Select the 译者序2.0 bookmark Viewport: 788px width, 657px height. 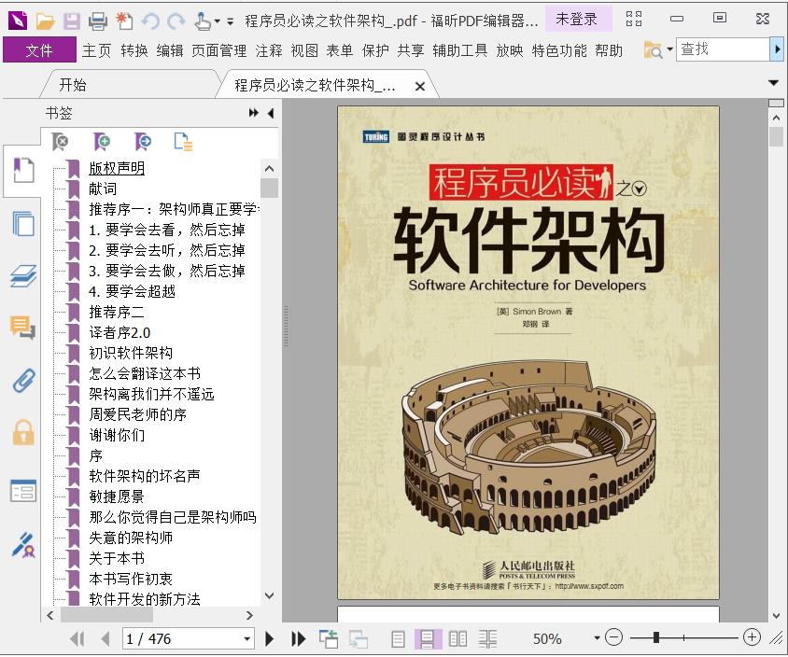point(120,332)
